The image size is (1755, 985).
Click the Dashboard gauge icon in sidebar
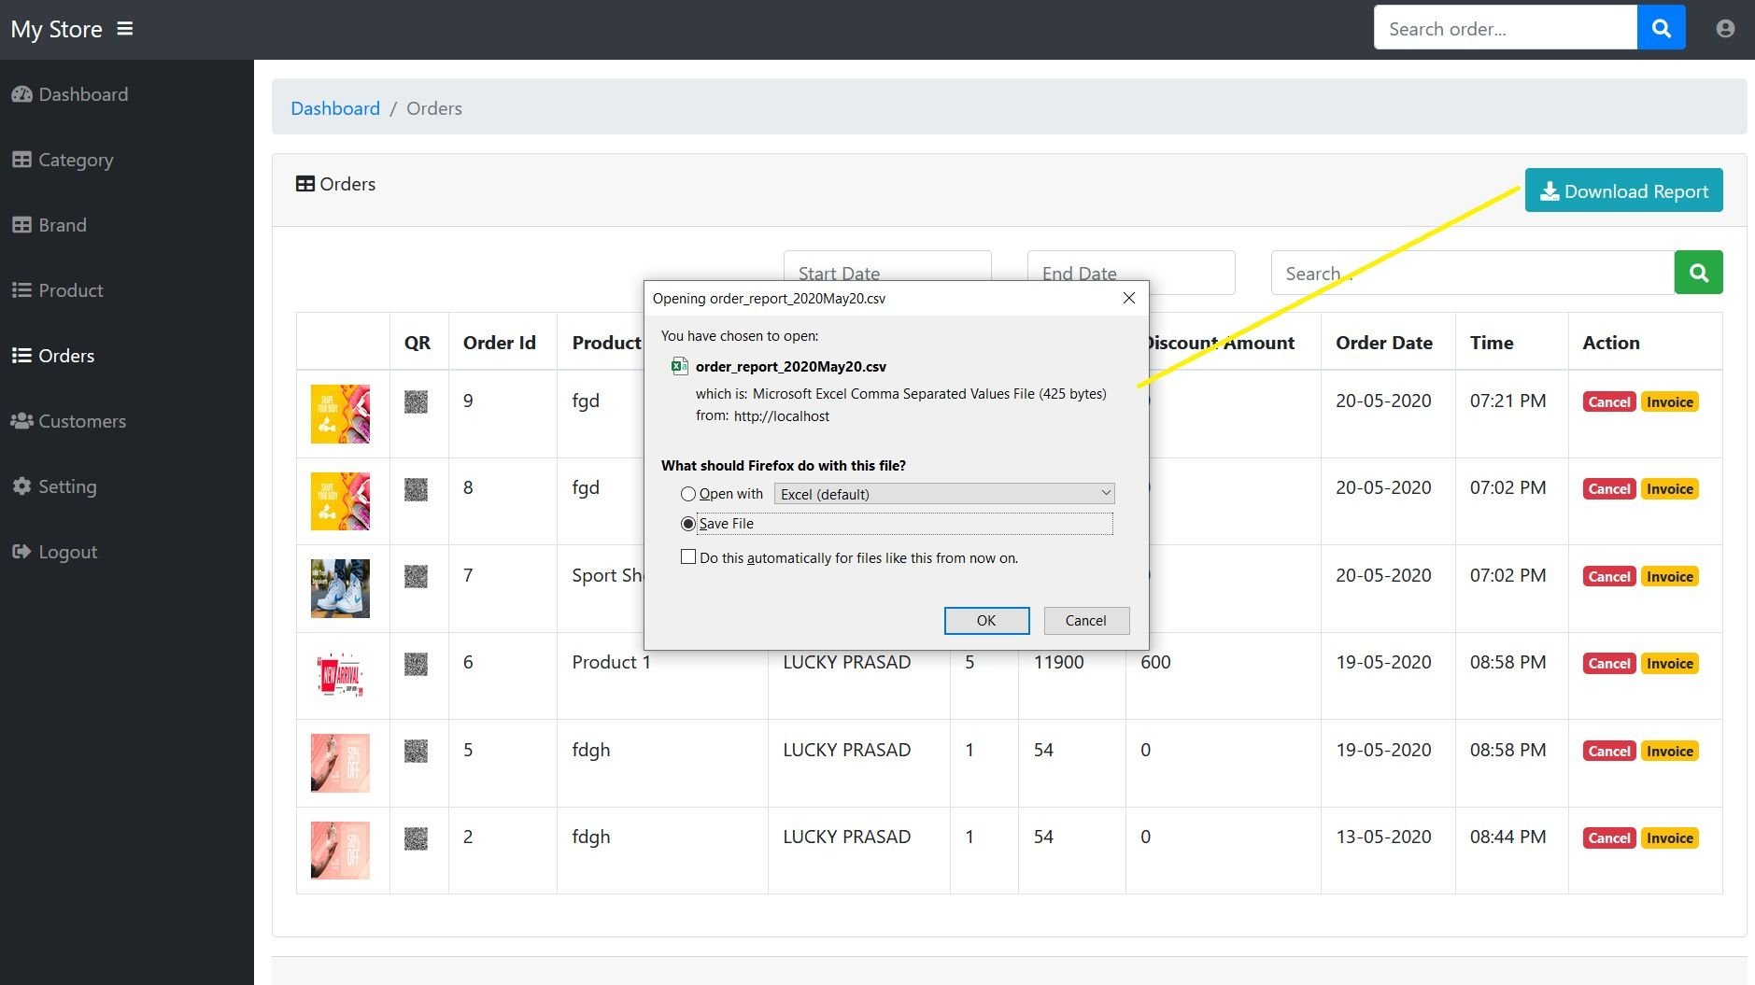click(21, 94)
